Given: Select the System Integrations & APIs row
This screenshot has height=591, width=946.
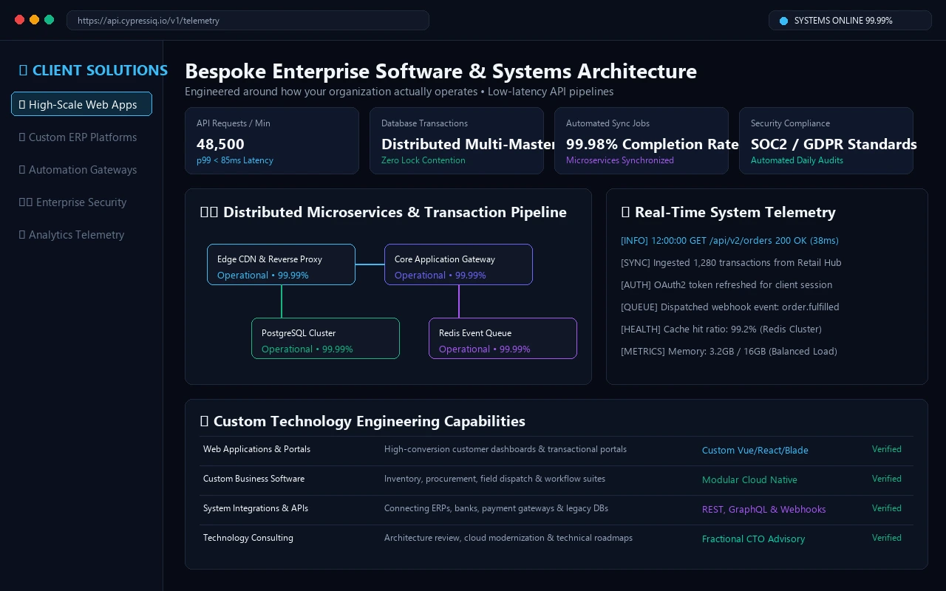Looking at the screenshot, I should [x=557, y=509].
